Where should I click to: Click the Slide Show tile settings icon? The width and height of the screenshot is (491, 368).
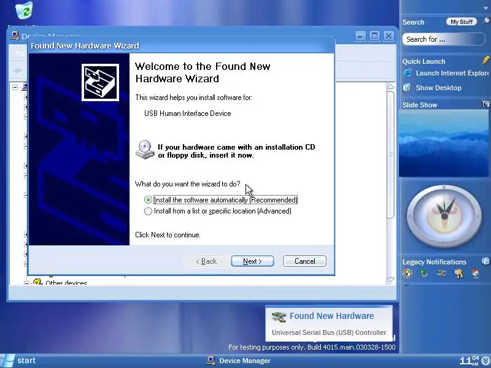(485, 104)
